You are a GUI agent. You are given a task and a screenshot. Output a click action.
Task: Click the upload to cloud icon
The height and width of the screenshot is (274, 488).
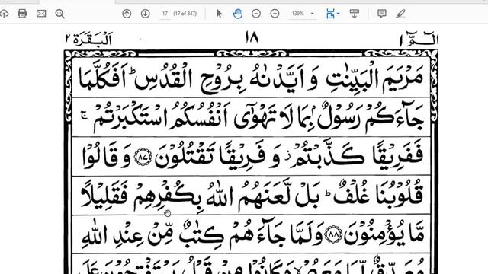pos(3,14)
